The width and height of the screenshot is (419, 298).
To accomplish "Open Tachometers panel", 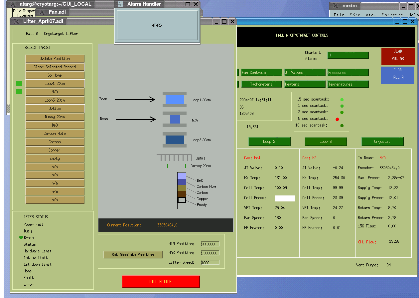I will [x=262, y=84].
